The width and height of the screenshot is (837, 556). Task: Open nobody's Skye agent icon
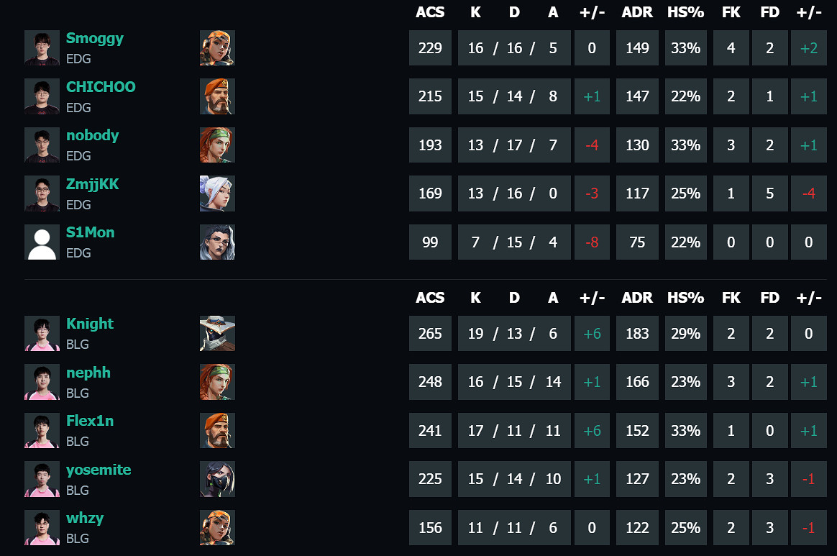click(x=217, y=145)
